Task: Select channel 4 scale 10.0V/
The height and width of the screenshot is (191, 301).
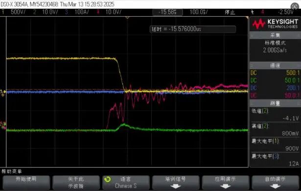Action: coord(113,12)
